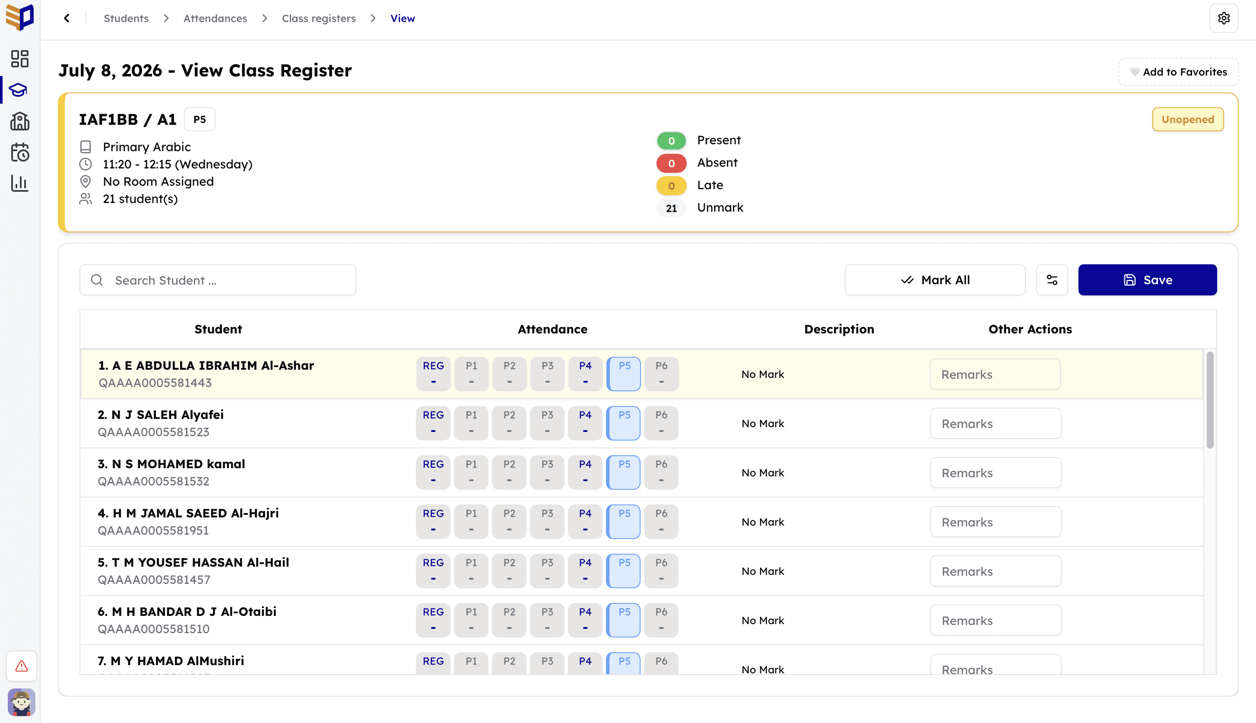Click the green Present count badge
1256x723 pixels.
point(671,140)
